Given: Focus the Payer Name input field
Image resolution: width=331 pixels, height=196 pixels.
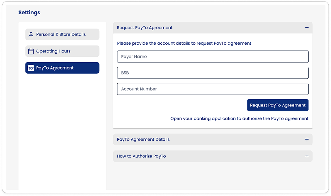Looking at the screenshot, I should 212,57.
